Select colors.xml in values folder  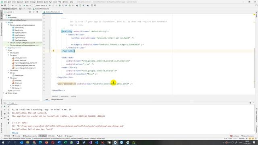point(17,81)
